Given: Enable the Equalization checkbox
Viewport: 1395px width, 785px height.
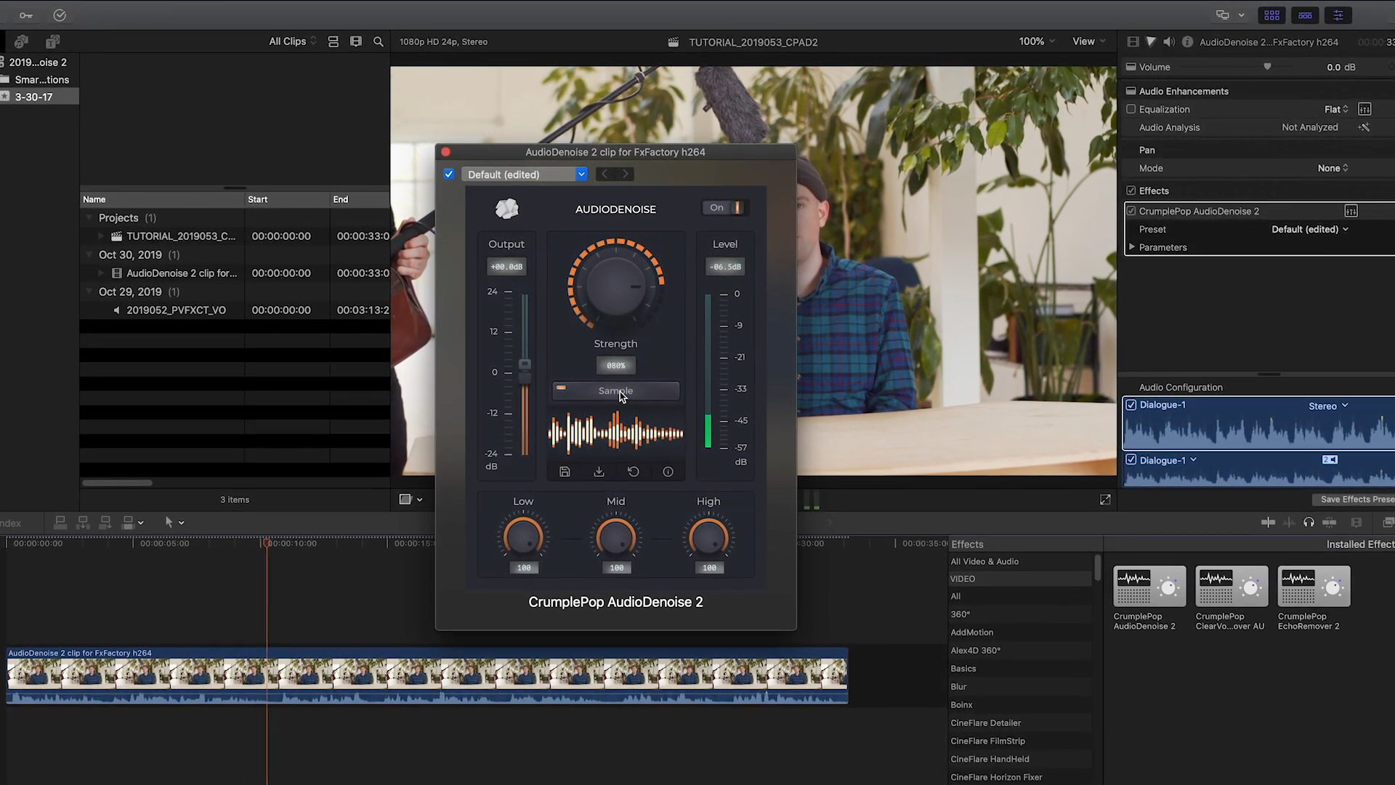Looking at the screenshot, I should (x=1131, y=109).
